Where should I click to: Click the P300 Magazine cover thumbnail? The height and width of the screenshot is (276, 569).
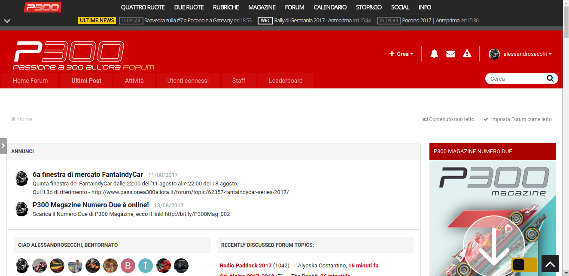coord(493,215)
